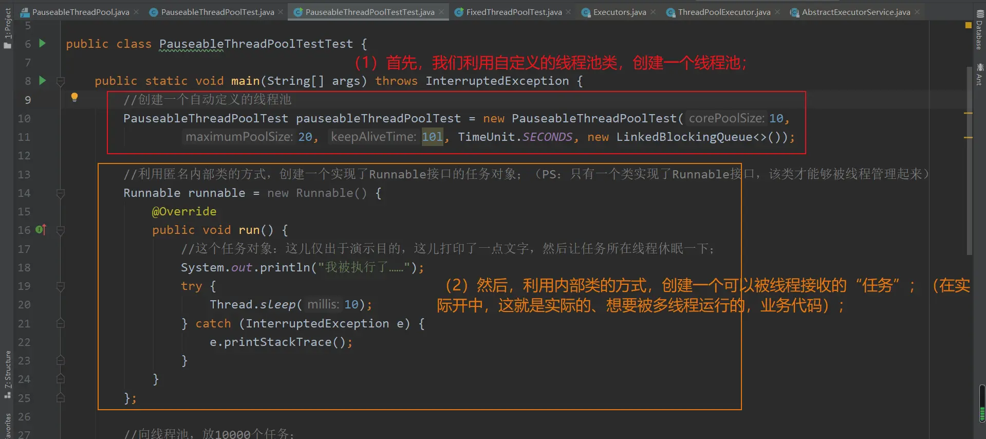Screen dimensions: 986x439
Task: Close the FixedThreadPoolTest.java tab
Action: [568, 12]
